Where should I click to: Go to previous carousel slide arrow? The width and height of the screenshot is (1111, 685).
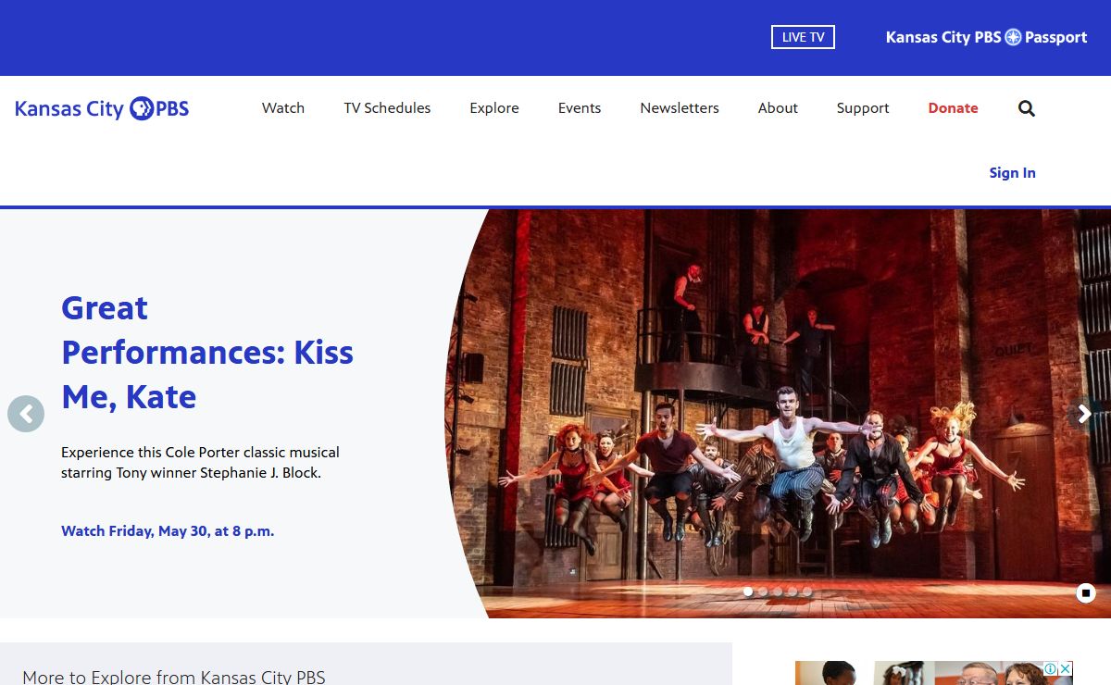26,414
